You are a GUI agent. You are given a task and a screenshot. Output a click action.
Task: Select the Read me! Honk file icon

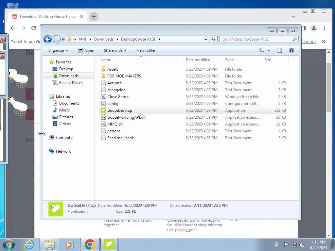[x=103, y=138]
